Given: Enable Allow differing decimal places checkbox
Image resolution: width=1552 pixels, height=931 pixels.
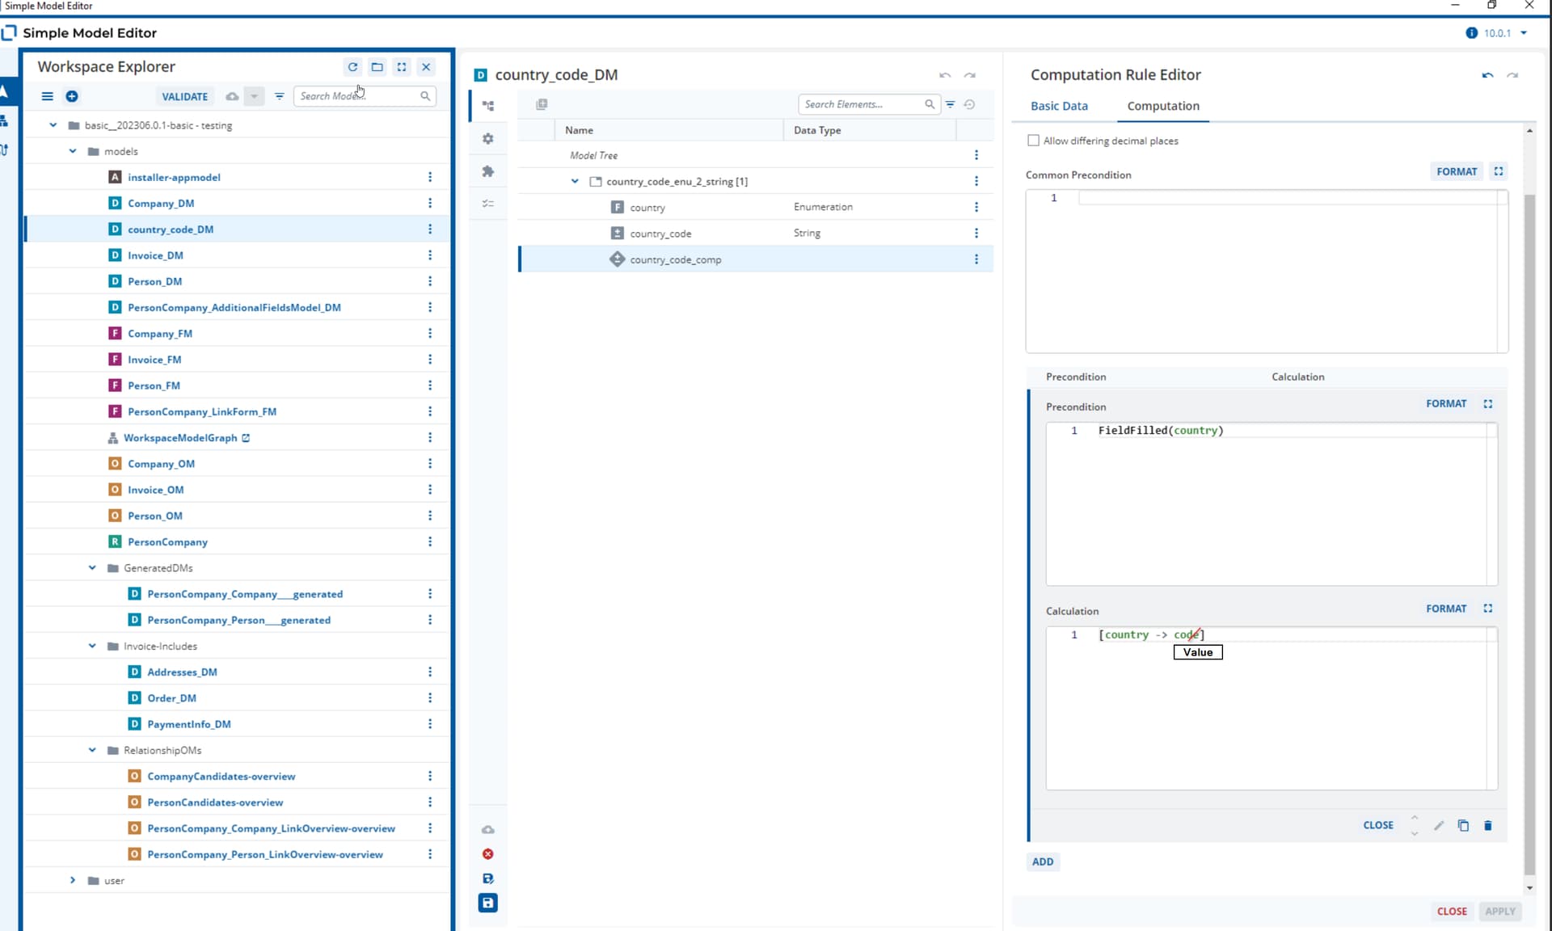Looking at the screenshot, I should [x=1033, y=141].
